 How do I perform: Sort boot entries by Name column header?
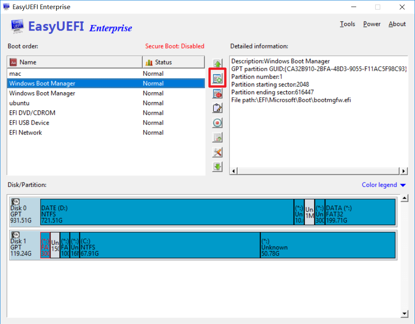click(x=75, y=62)
